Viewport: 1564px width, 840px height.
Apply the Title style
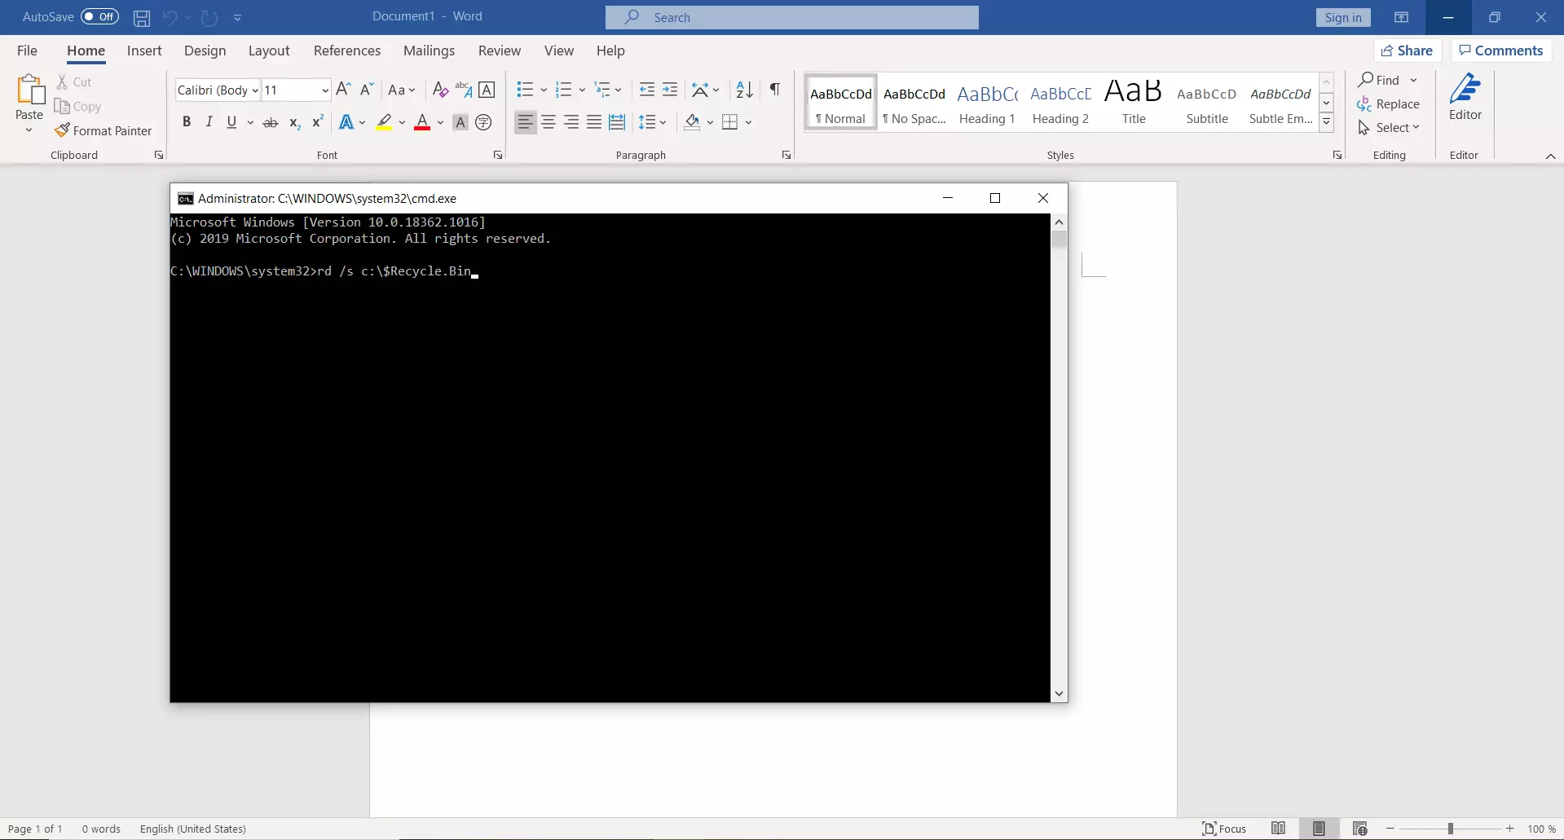pyautogui.click(x=1134, y=103)
